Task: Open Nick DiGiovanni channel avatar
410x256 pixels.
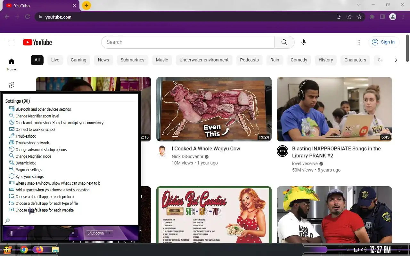Action: (x=162, y=151)
